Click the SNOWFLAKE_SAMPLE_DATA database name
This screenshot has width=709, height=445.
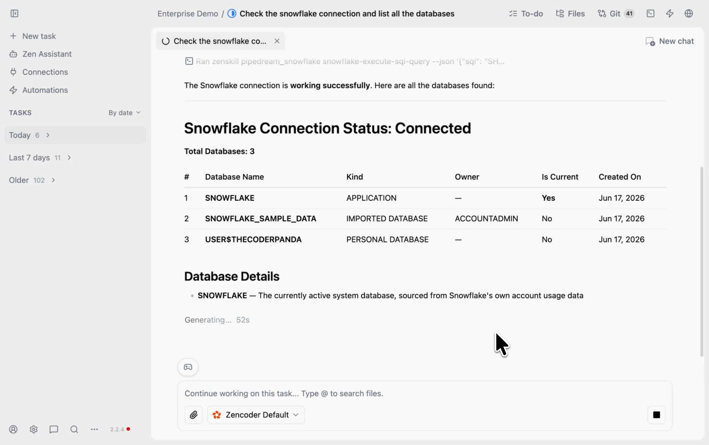(261, 219)
